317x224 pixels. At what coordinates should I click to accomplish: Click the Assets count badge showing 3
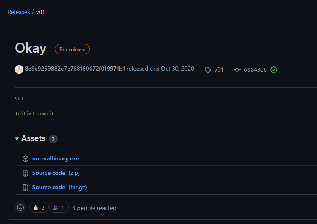[x=53, y=139]
